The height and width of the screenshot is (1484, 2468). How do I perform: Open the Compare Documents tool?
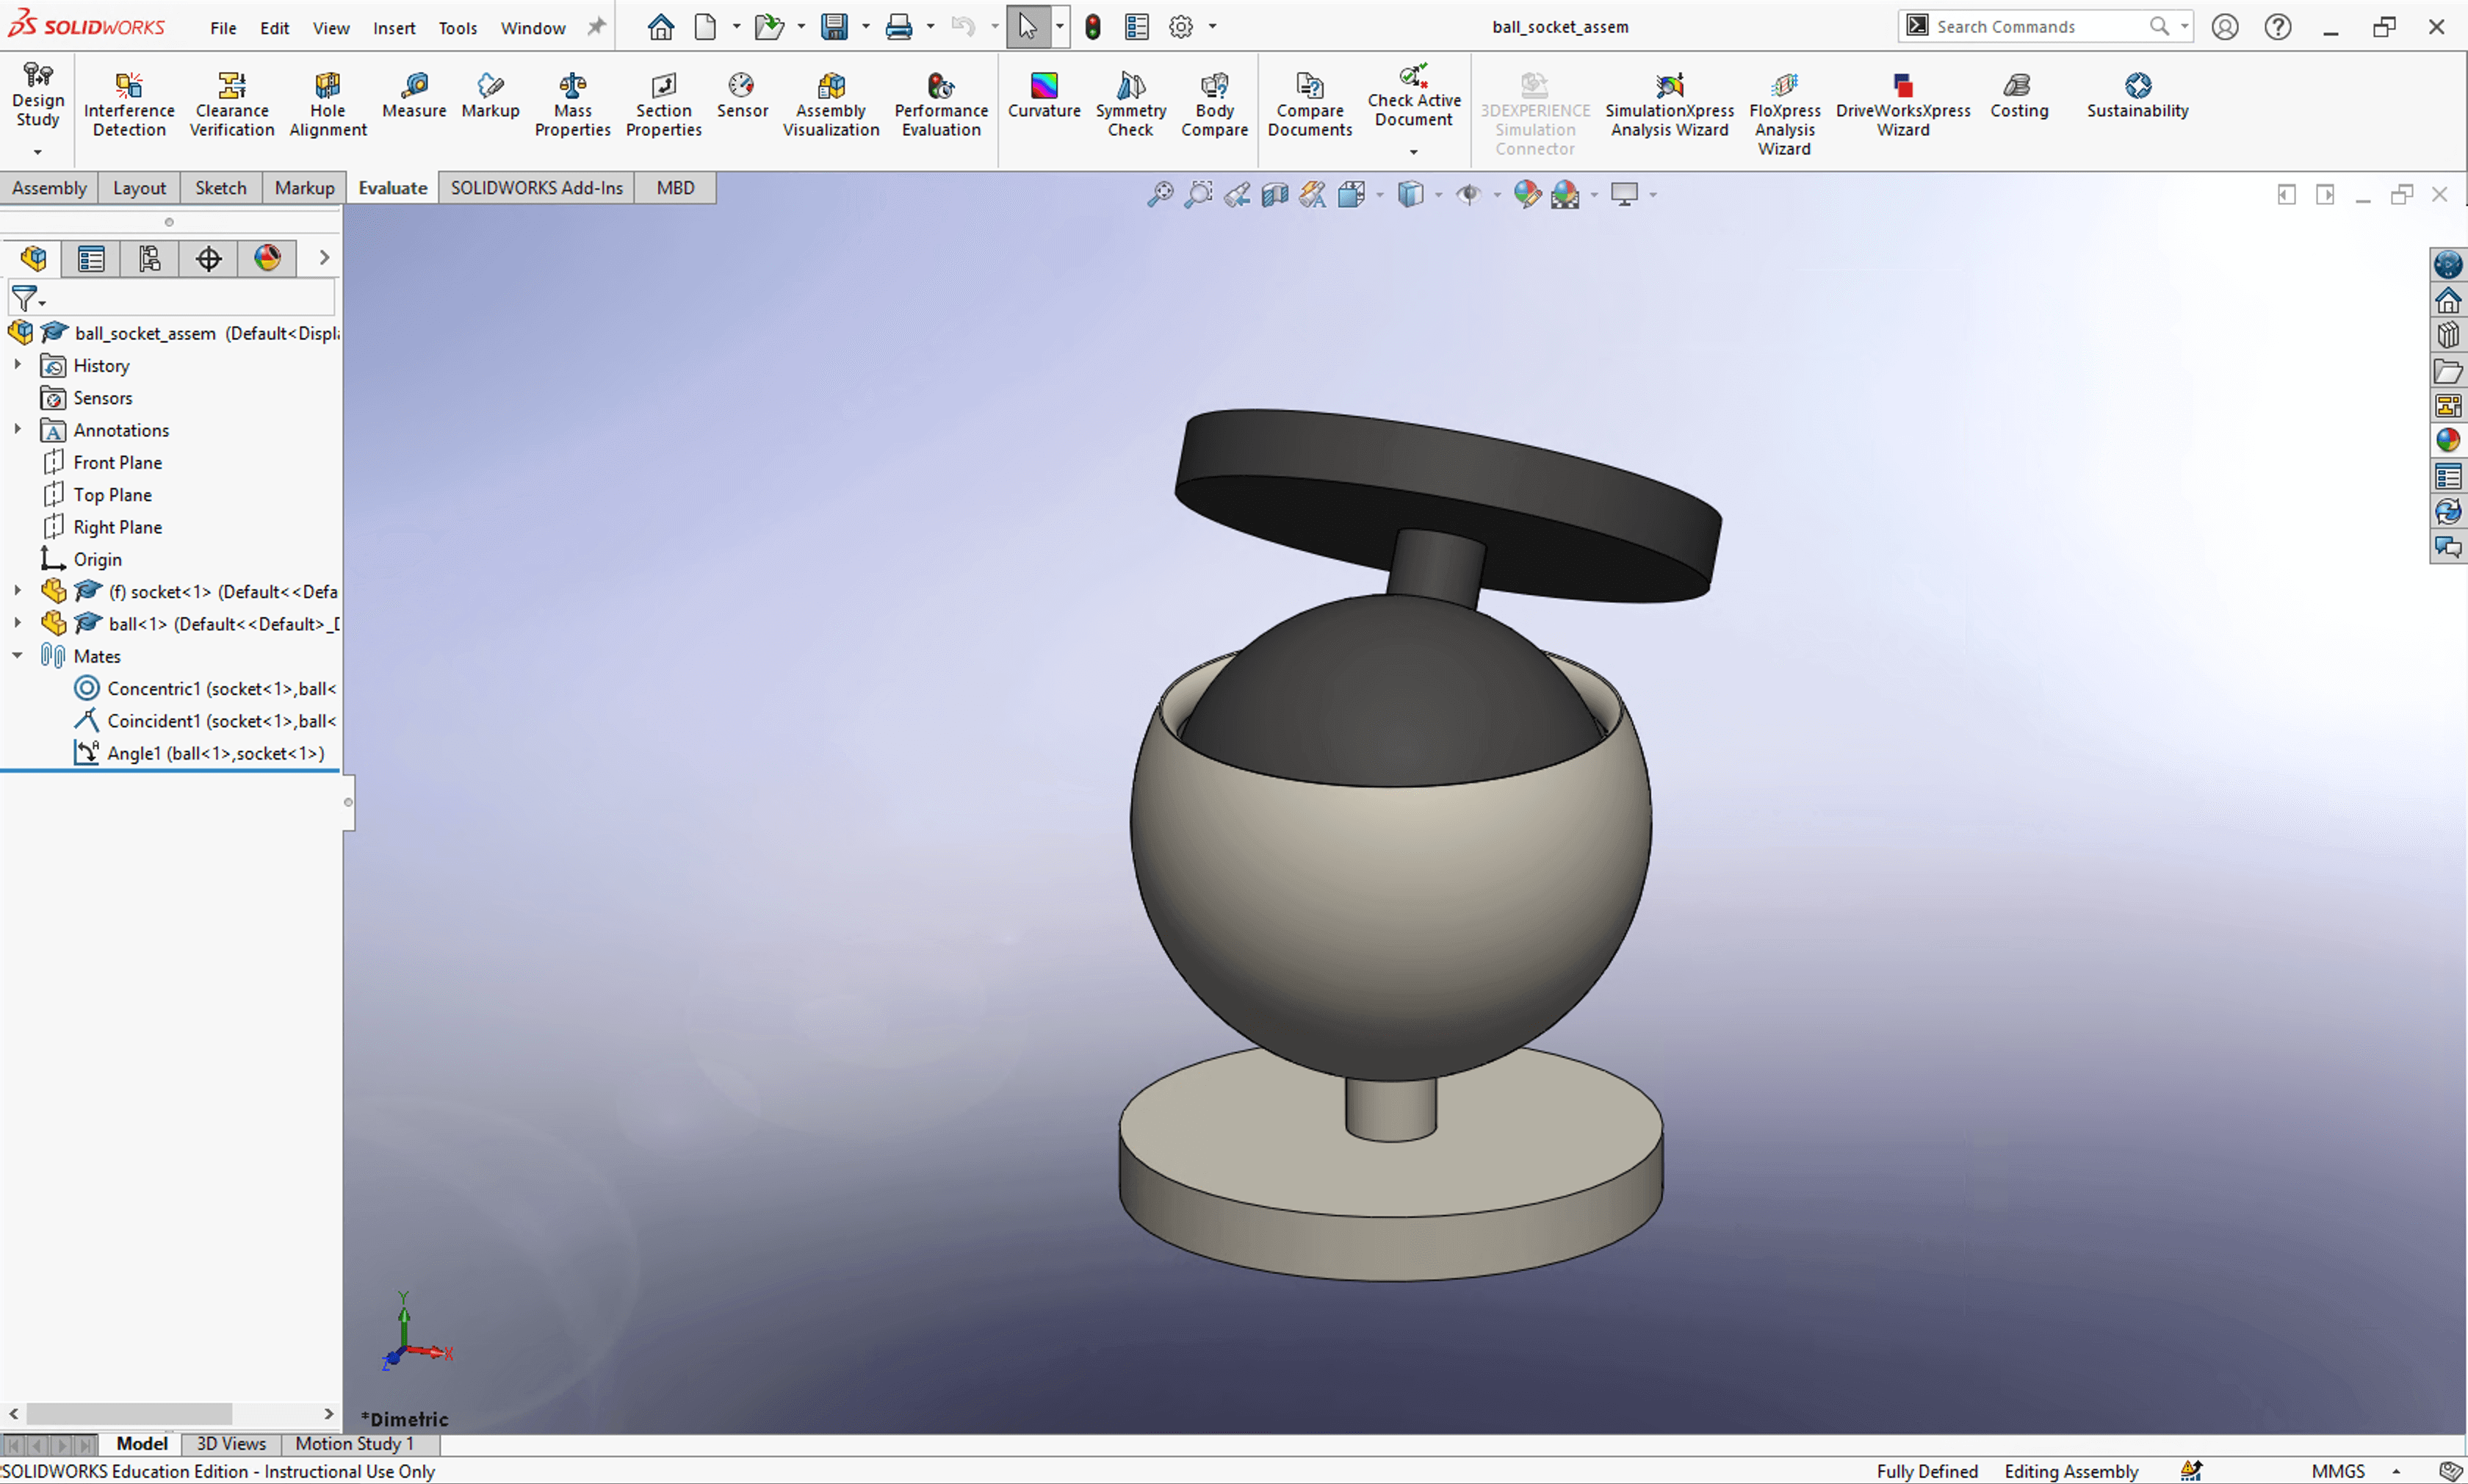tap(1310, 105)
